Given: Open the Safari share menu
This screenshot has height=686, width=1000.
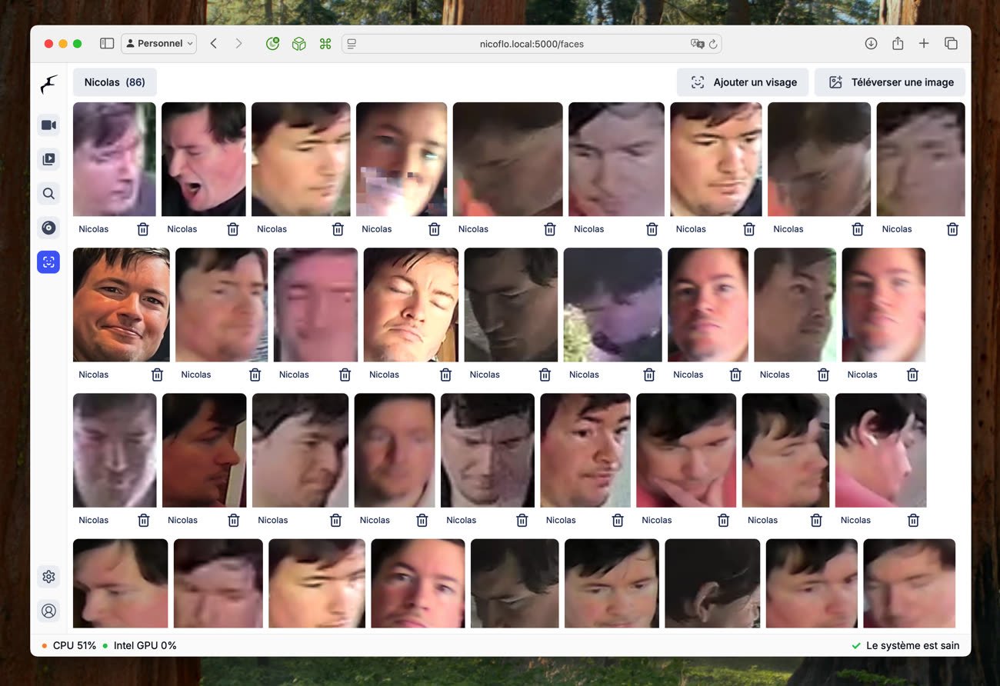Looking at the screenshot, I should click(x=898, y=44).
